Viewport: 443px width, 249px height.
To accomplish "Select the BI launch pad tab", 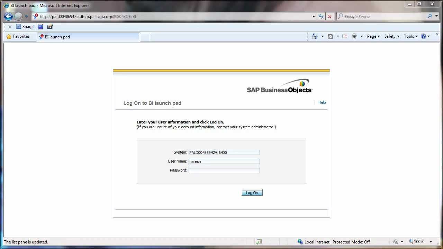I will coord(88,37).
